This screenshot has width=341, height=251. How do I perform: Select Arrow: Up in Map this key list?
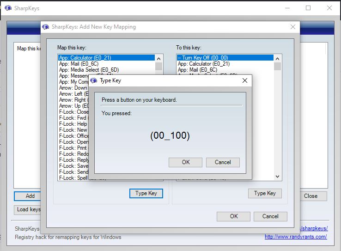[73, 106]
